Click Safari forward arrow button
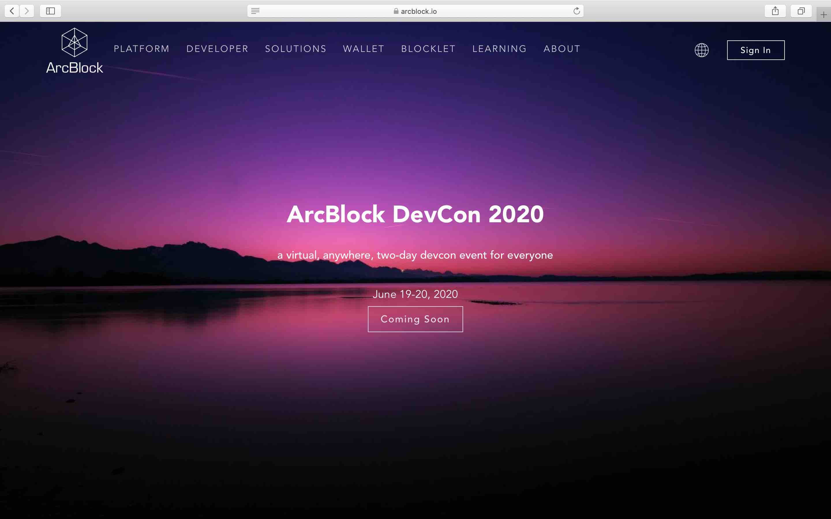This screenshot has height=519, width=831. tap(27, 11)
